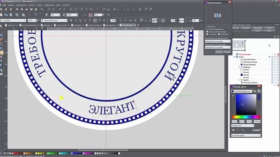
Task: Click the center text alignment icon
Action: click(95, 20)
